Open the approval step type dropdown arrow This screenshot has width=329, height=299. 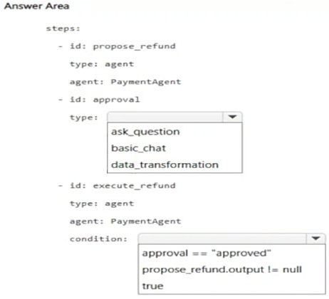point(232,117)
